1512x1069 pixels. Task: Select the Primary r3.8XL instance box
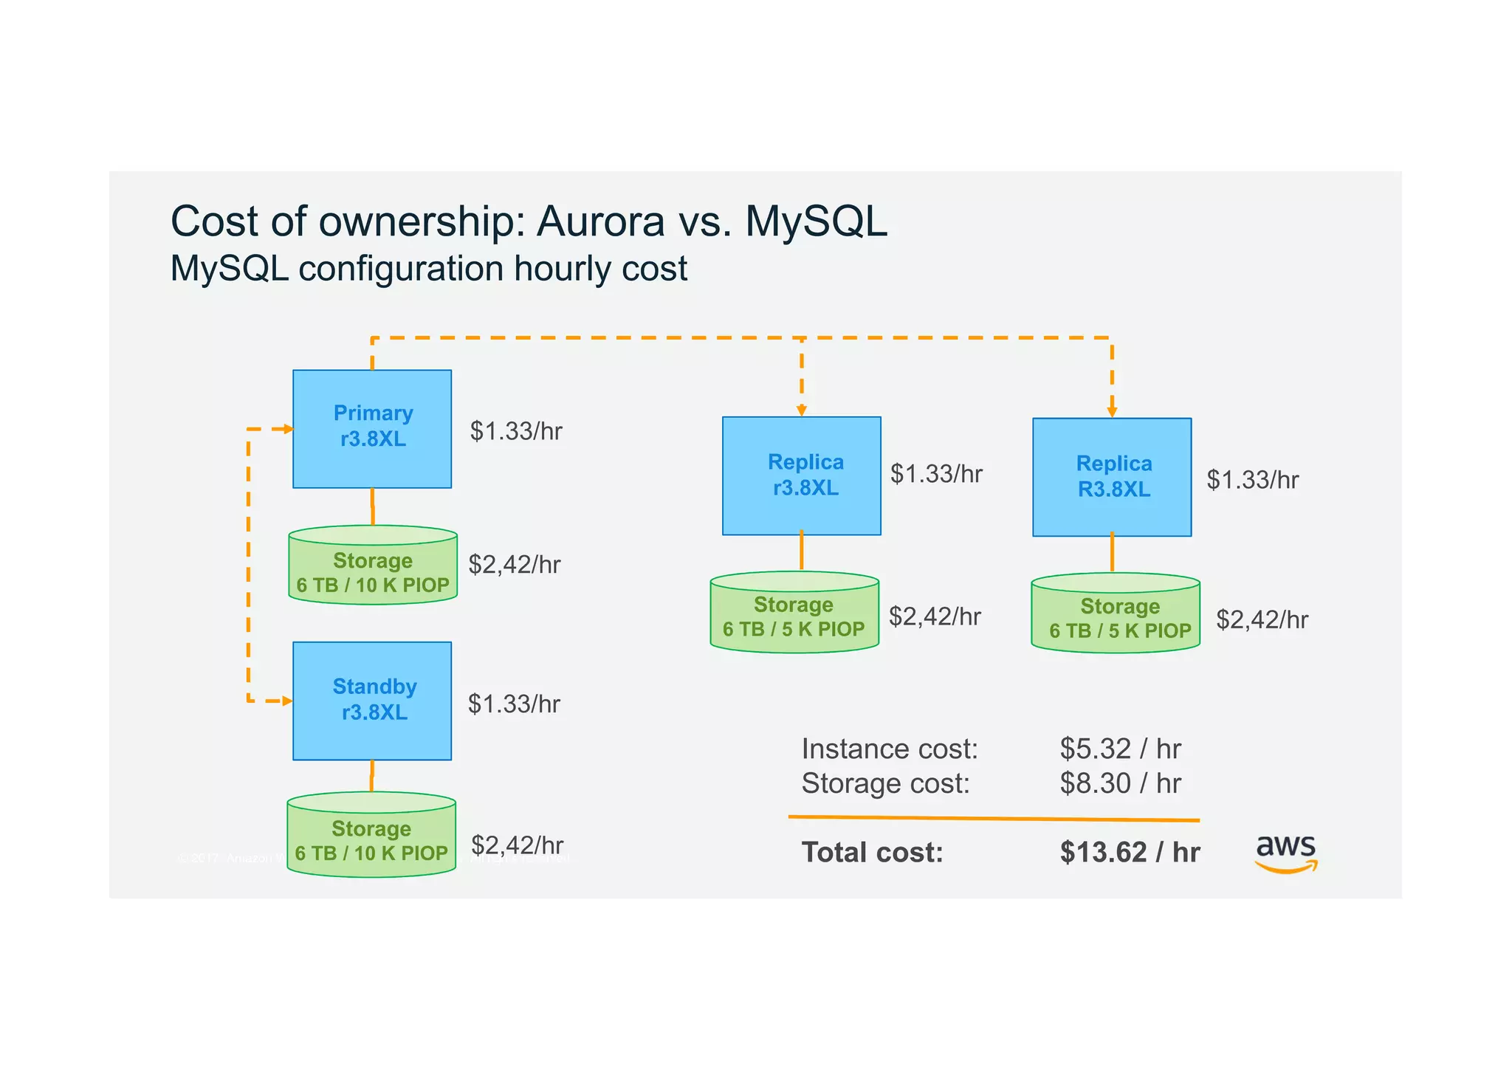pyautogui.click(x=372, y=428)
